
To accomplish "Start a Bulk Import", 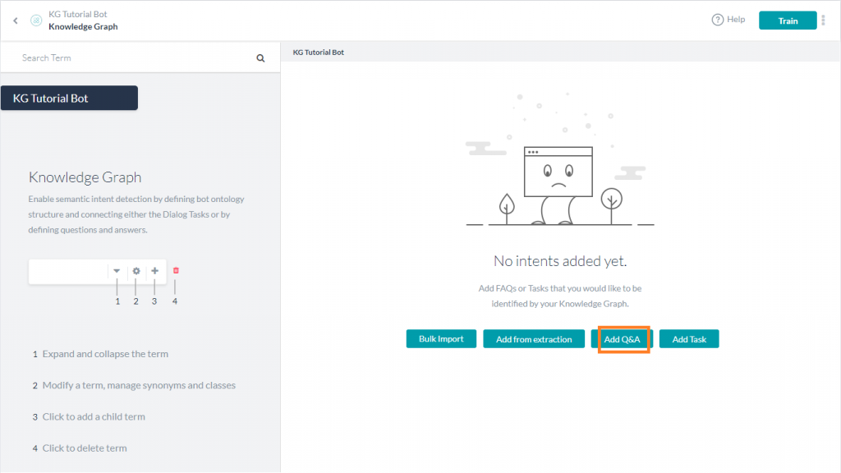I will (x=441, y=338).
